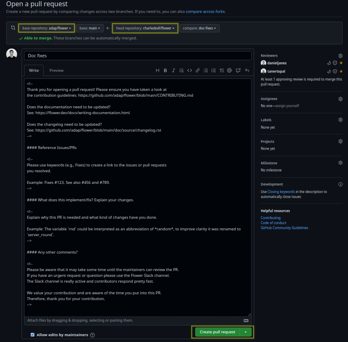The height and width of the screenshot is (342, 348).
Task: Select the Write tab
Action: pyautogui.click(x=34, y=71)
